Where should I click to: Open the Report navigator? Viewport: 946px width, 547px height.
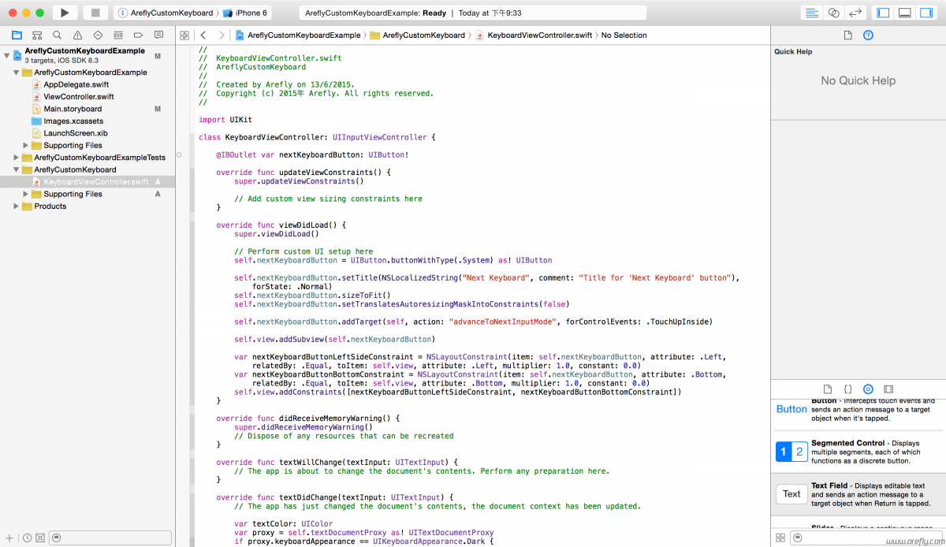tap(159, 35)
